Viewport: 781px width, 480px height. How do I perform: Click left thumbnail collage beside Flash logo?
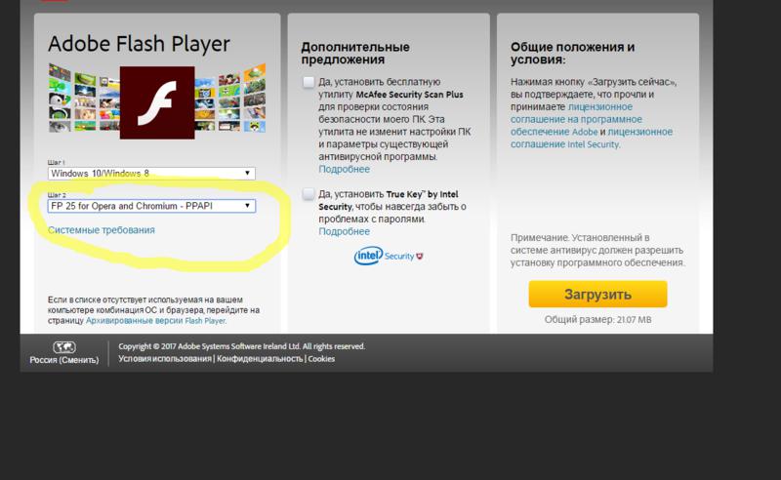84,99
